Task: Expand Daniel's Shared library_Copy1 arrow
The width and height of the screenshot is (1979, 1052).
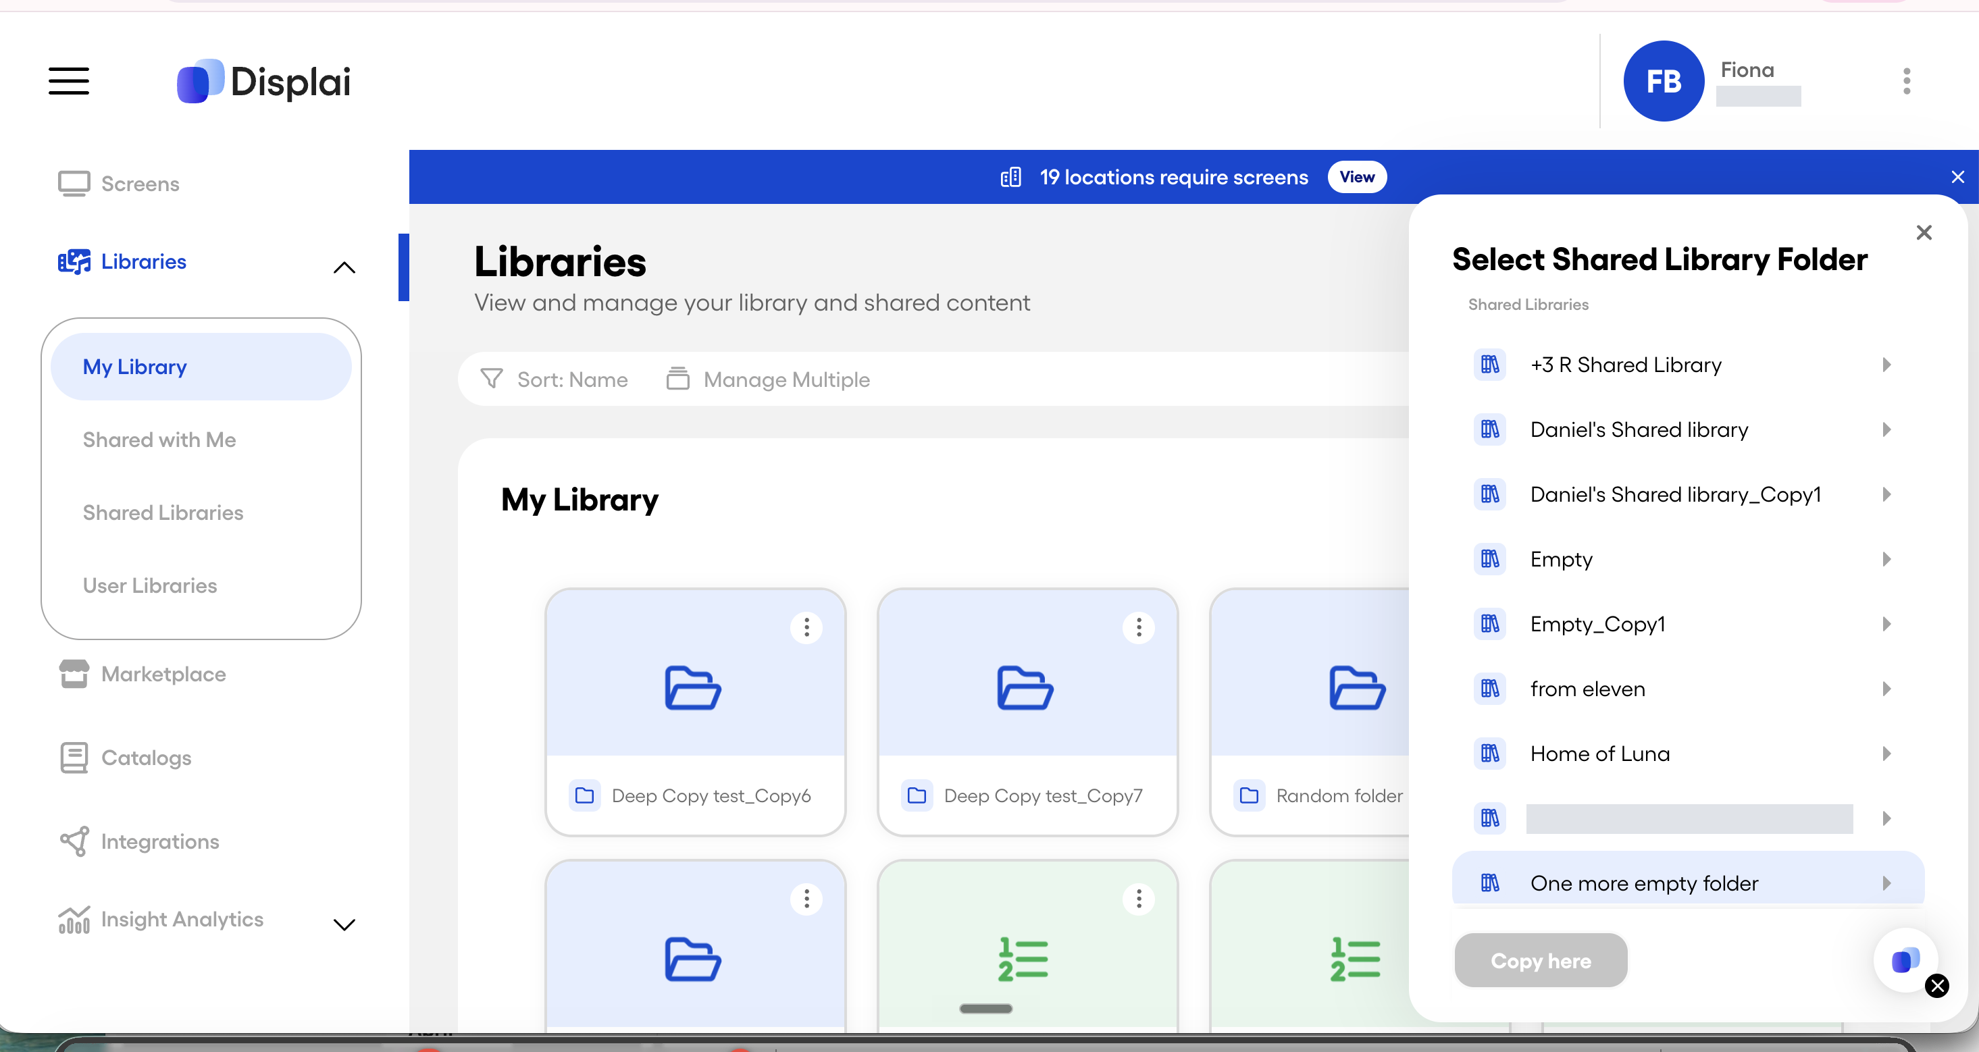Action: (1887, 494)
